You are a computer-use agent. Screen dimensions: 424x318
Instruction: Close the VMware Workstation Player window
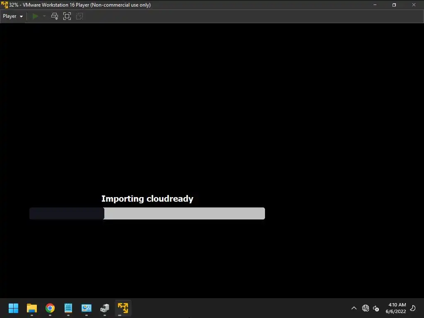pyautogui.click(x=414, y=5)
